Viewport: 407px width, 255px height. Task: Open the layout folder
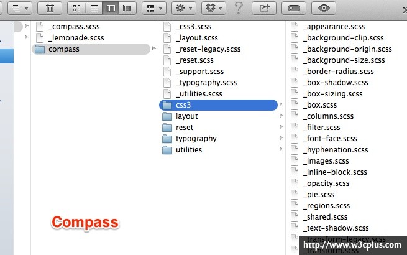click(x=186, y=116)
